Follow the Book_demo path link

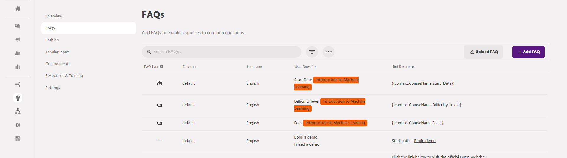click(425, 141)
